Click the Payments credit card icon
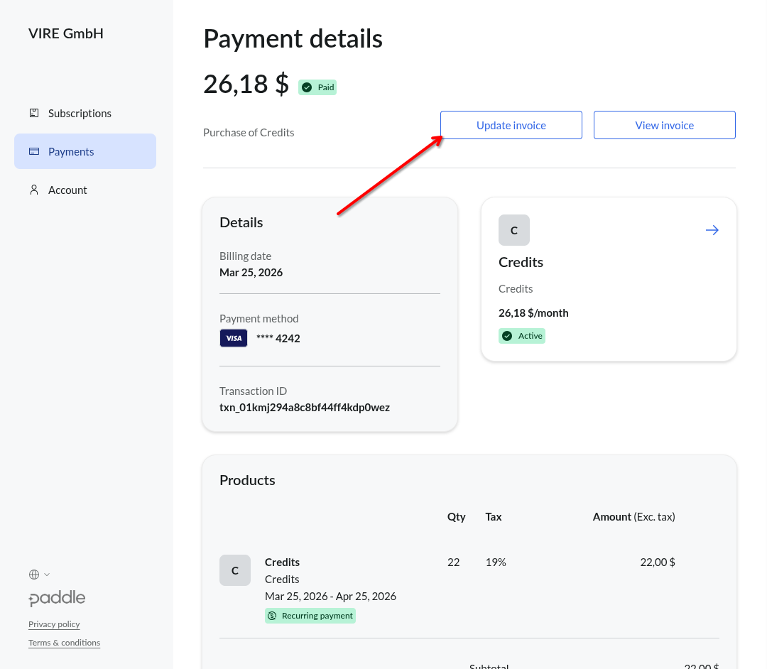This screenshot has height=669, width=767. point(33,151)
